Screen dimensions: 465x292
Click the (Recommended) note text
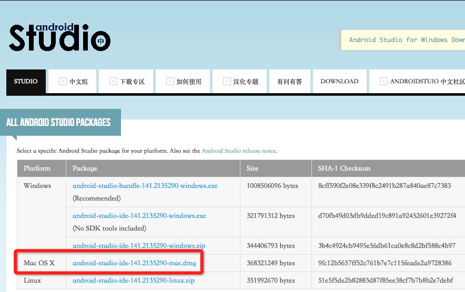(x=97, y=198)
